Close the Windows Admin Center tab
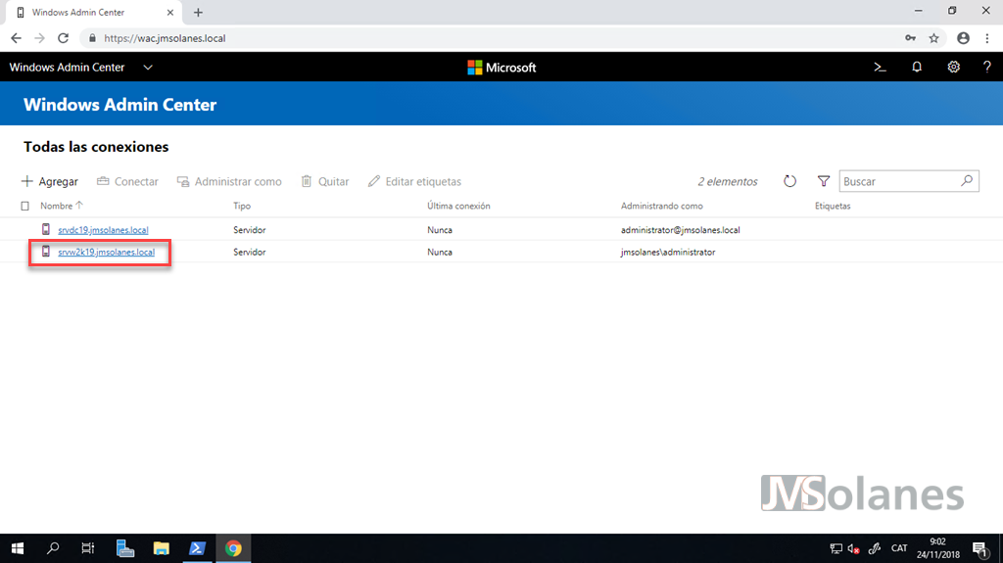 (x=170, y=12)
